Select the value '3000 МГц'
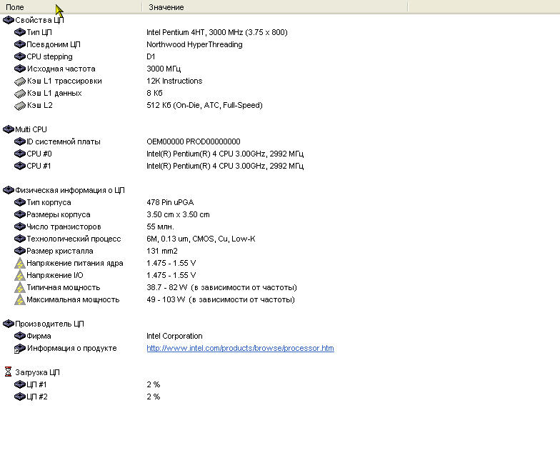Viewport: 560px width, 468px height. (x=164, y=69)
